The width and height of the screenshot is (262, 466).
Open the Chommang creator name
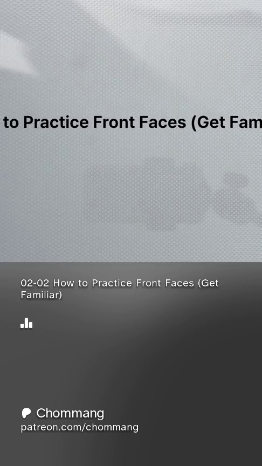pyautogui.click(x=70, y=413)
